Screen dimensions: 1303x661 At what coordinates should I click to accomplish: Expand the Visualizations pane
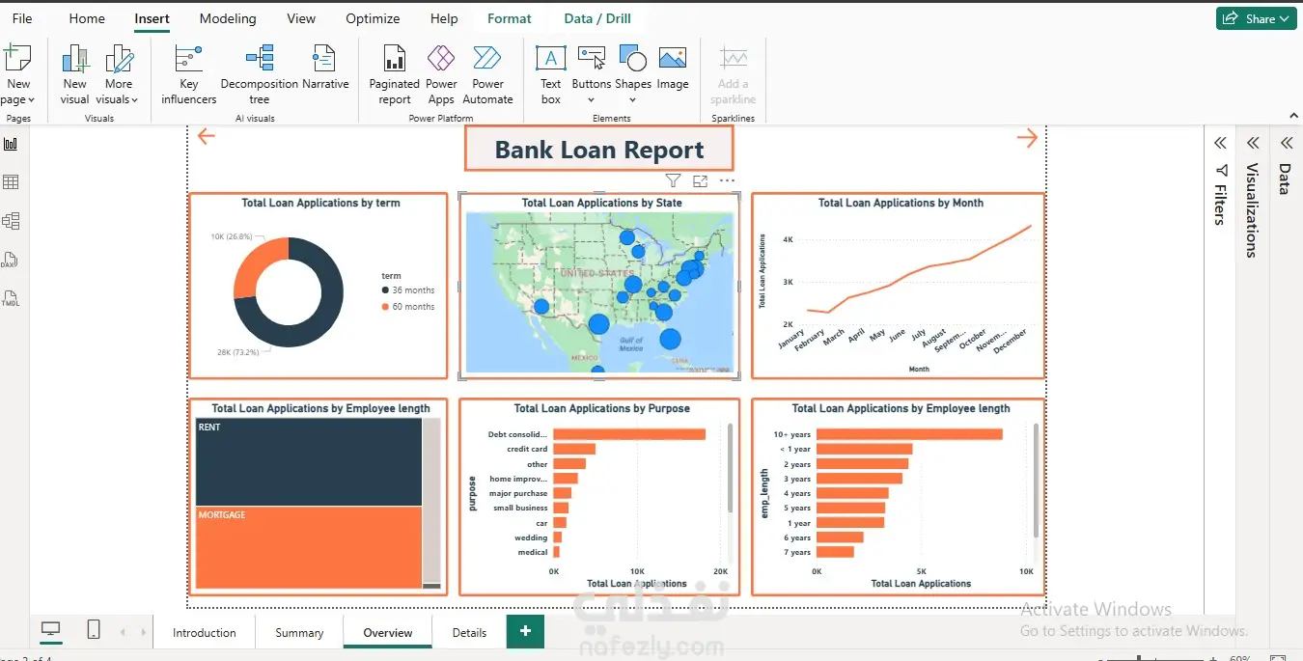[x=1253, y=143]
